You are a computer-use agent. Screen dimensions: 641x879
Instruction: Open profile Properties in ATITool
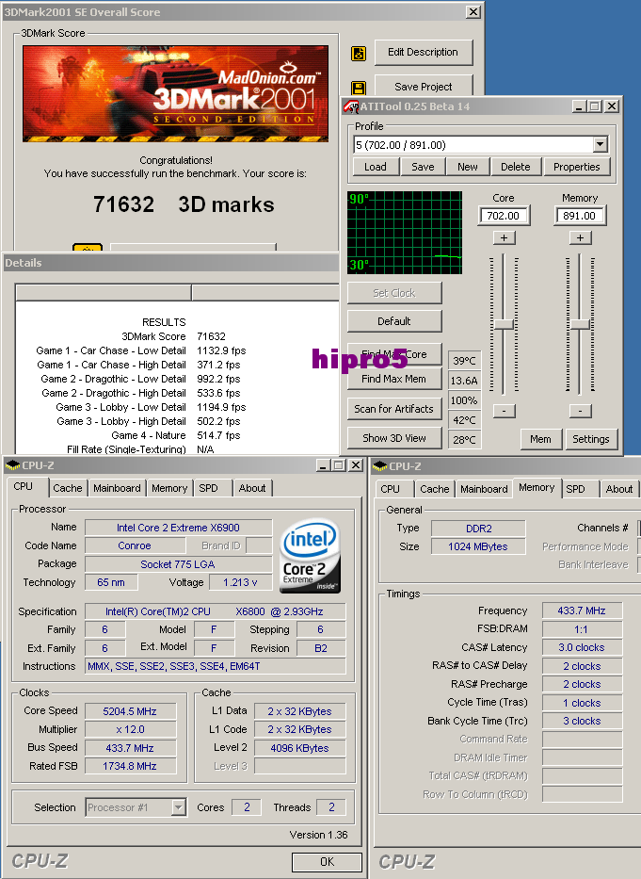577,167
